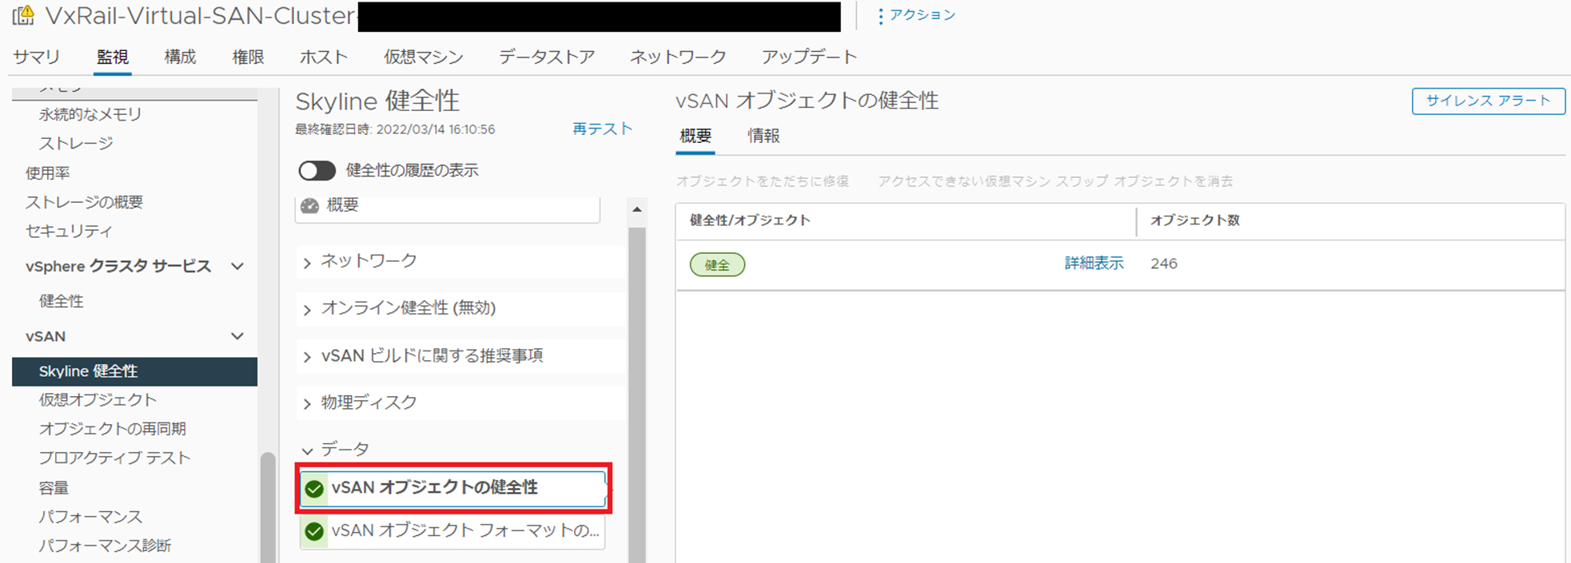Click the 最終確認日時 timestamp text
The width and height of the screenshot is (1571, 563).
(x=395, y=129)
